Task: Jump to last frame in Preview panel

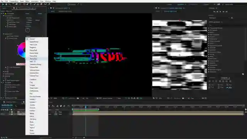Action: pos(227,12)
